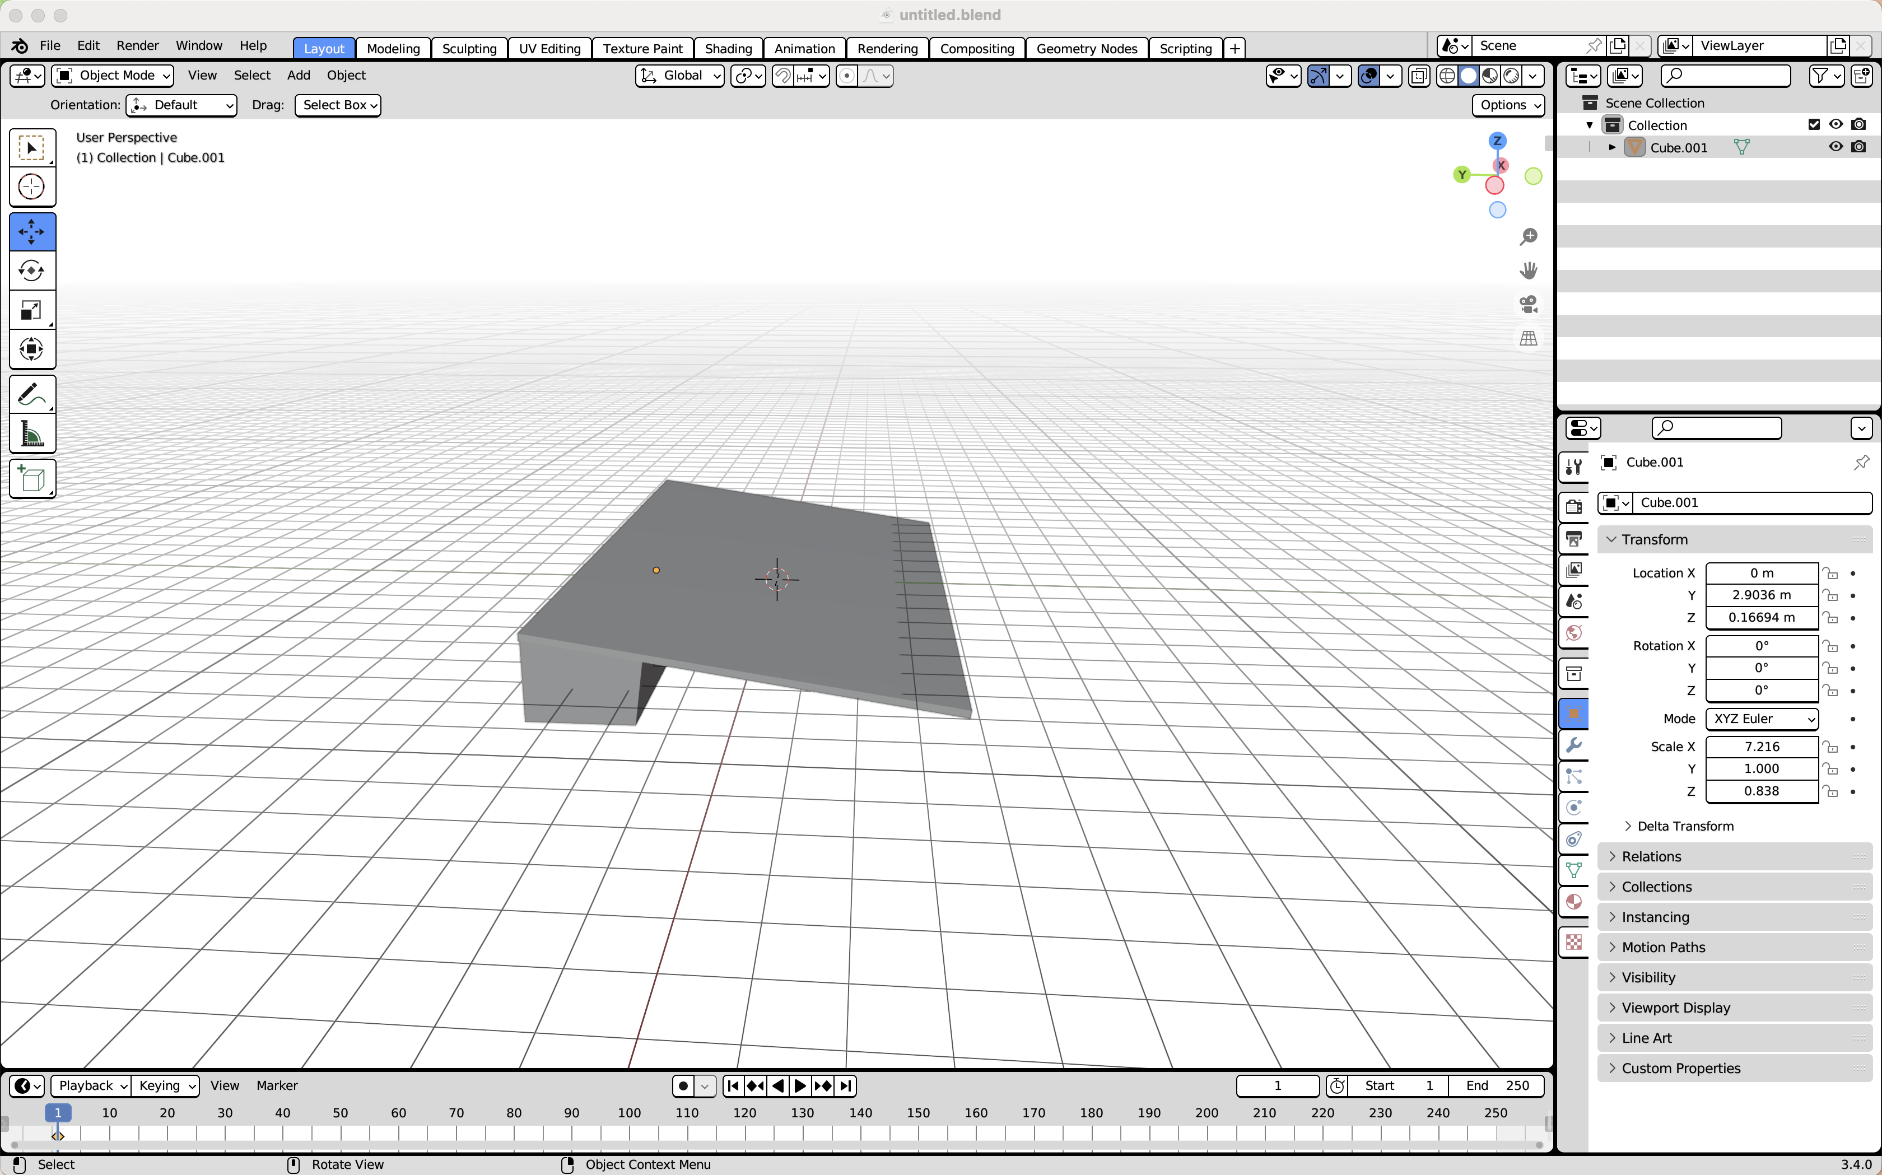This screenshot has height=1175, width=1882.
Task: Toggle snapping magnet in header
Action: point(782,76)
